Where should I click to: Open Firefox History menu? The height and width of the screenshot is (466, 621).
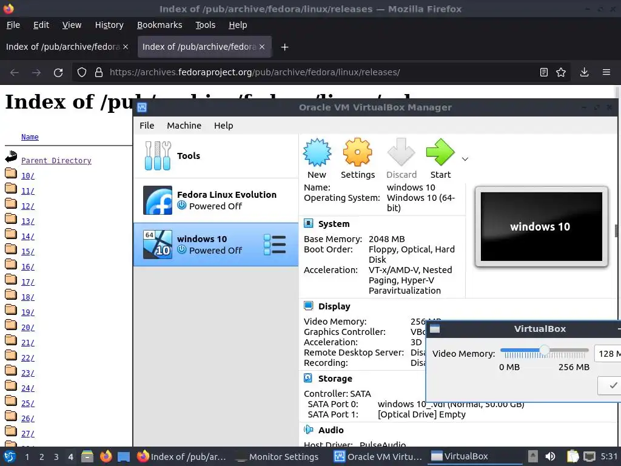109,25
